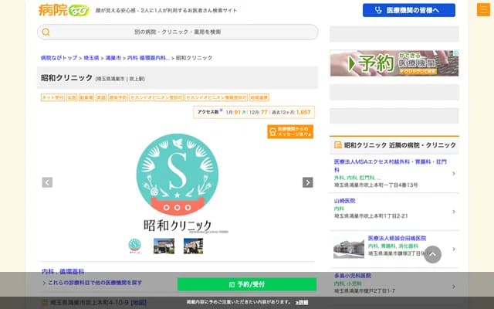Click the 駐車場 tag

(x=86, y=97)
